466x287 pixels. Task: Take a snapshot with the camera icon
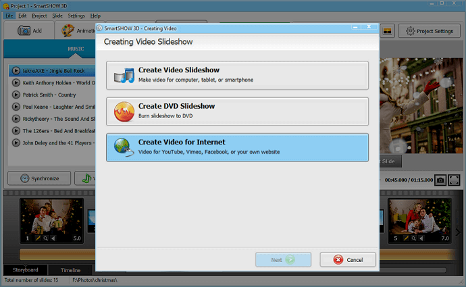tap(440, 180)
